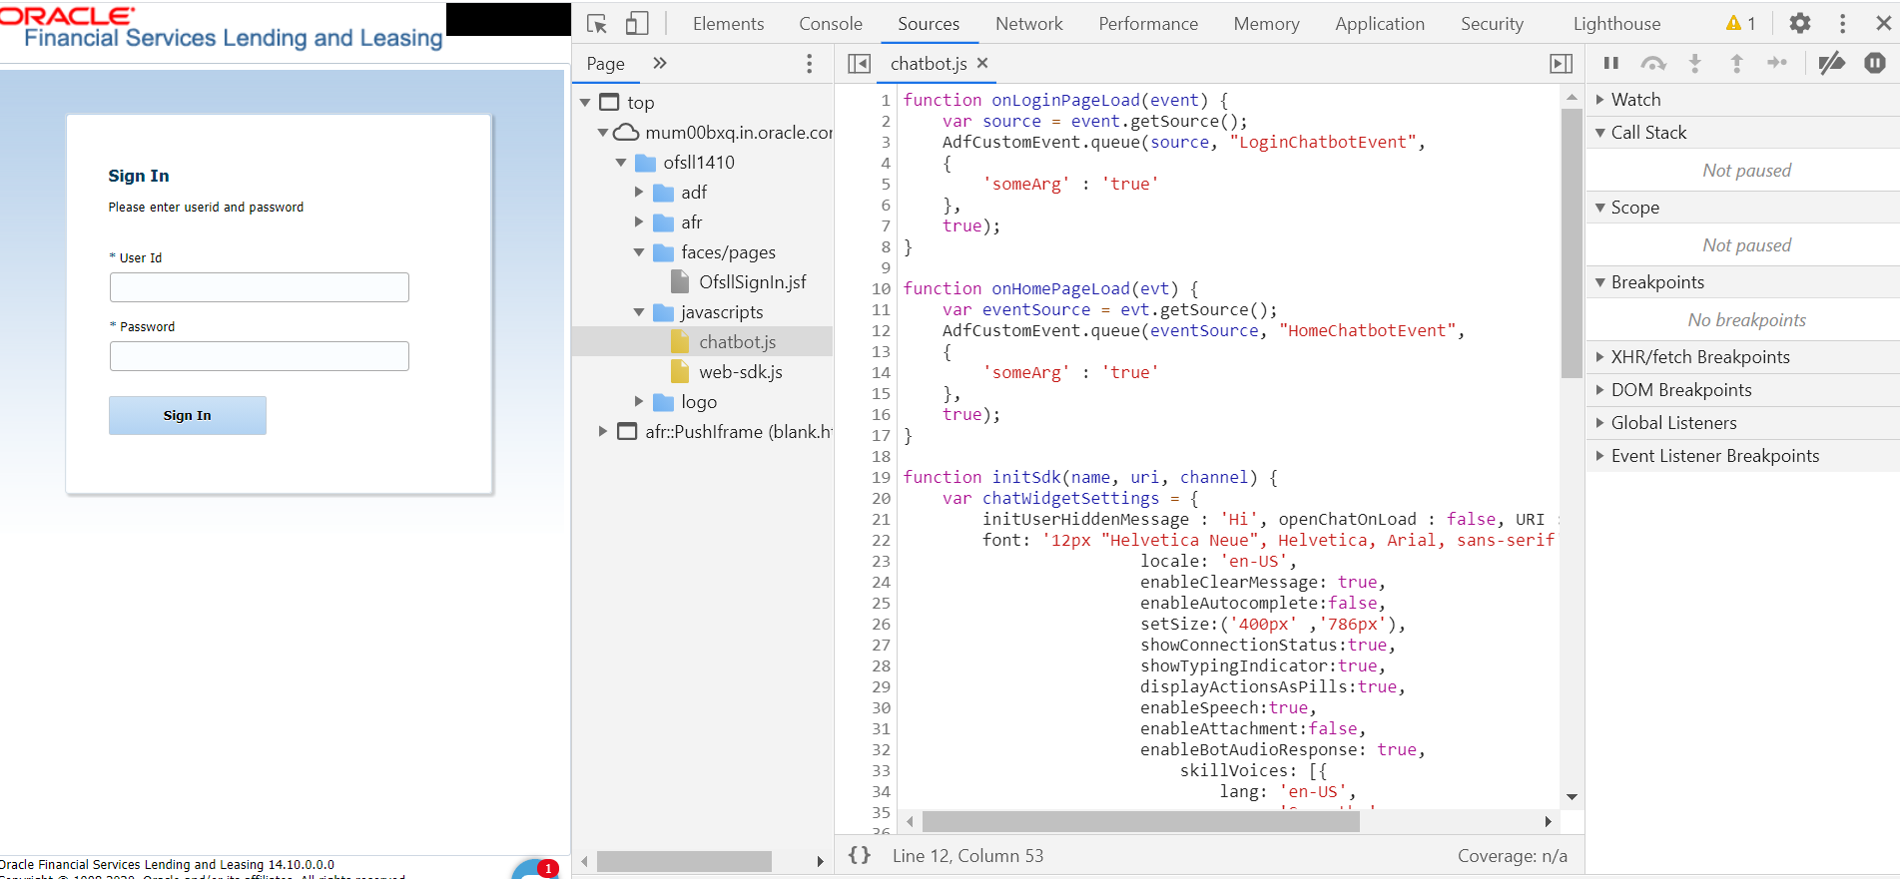Select web-sdk.js in file tree
The height and width of the screenshot is (879, 1900).
click(740, 372)
